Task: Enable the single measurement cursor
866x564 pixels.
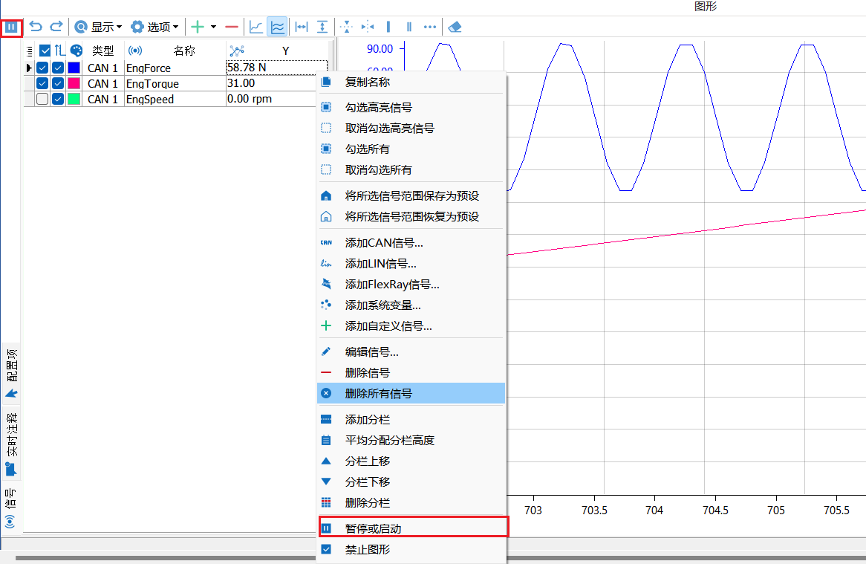Action: pos(388,27)
